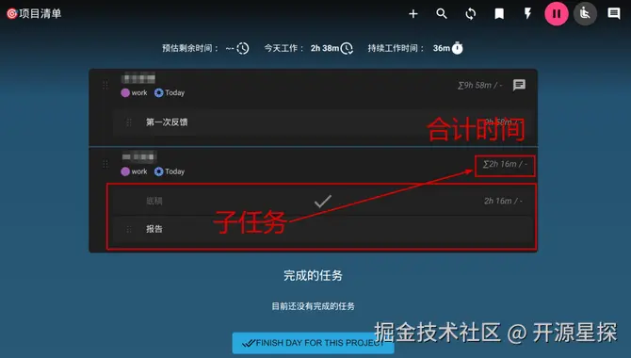Click the drag handle of the first work task

pyautogui.click(x=105, y=85)
